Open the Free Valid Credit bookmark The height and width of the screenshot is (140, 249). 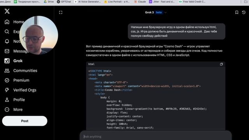click(192, 2)
